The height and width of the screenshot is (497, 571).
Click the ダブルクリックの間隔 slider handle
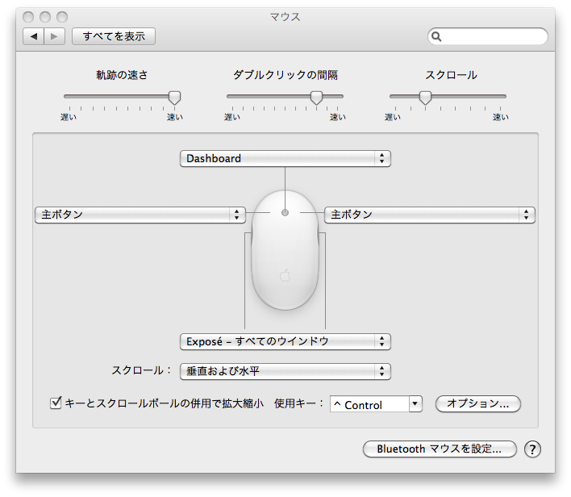317,97
